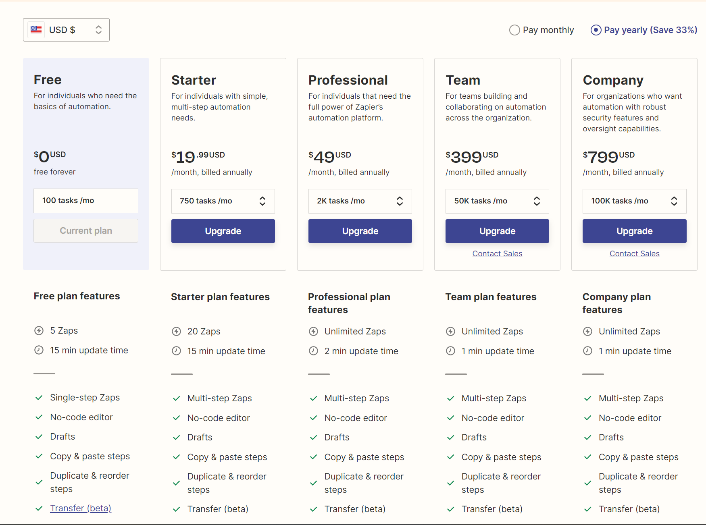Image resolution: width=706 pixels, height=525 pixels.
Task: Open the Professional 2K tasks /mo dropdown
Action: (x=360, y=201)
